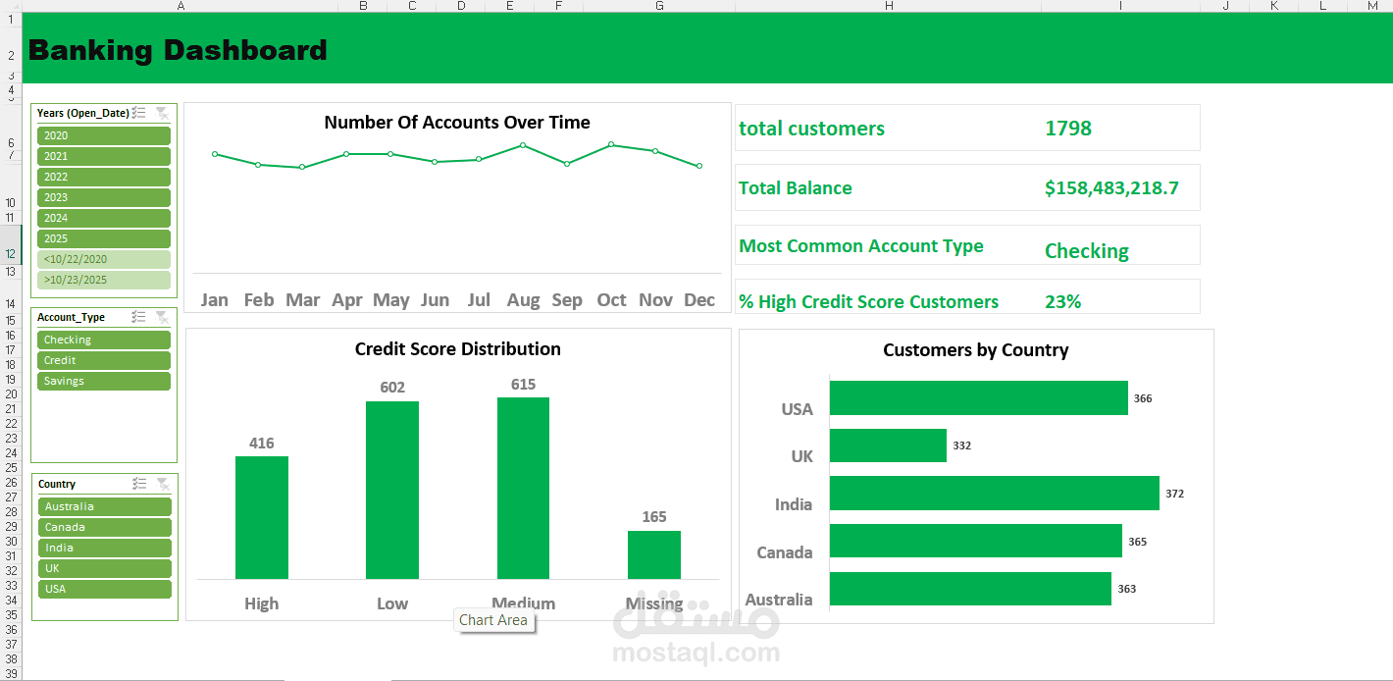Filter by India in Country slicer
The width and height of the screenshot is (1393, 681).
(x=105, y=548)
